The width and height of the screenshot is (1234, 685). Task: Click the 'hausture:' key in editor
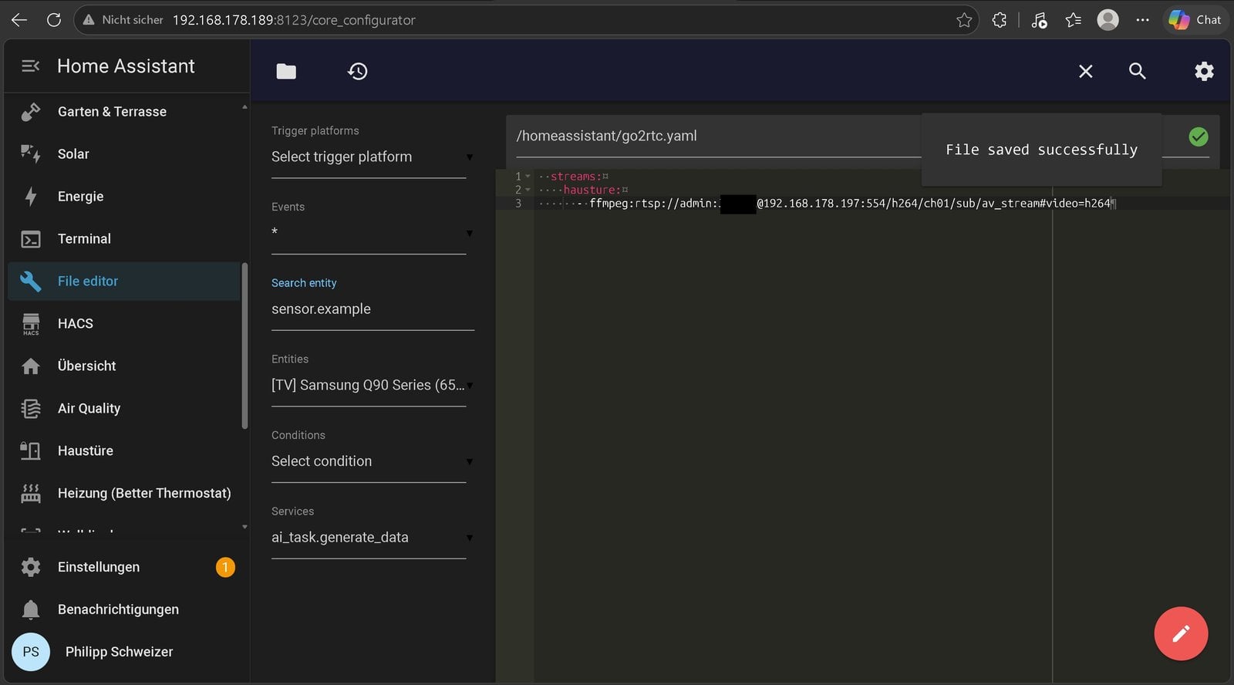(592, 190)
